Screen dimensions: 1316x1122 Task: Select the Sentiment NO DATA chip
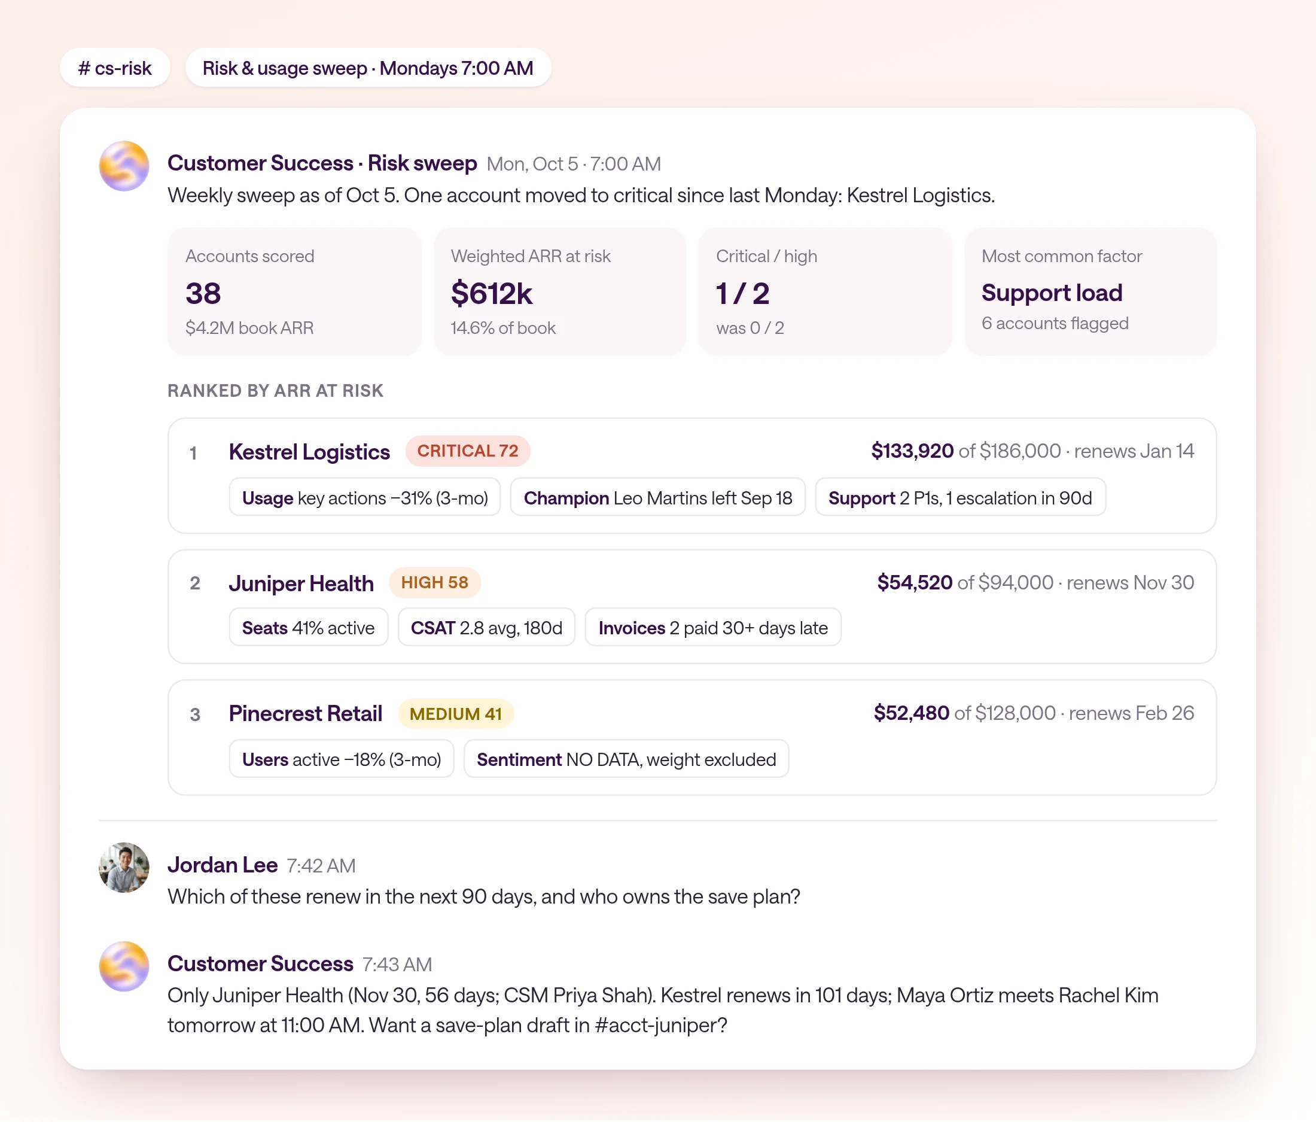626,759
